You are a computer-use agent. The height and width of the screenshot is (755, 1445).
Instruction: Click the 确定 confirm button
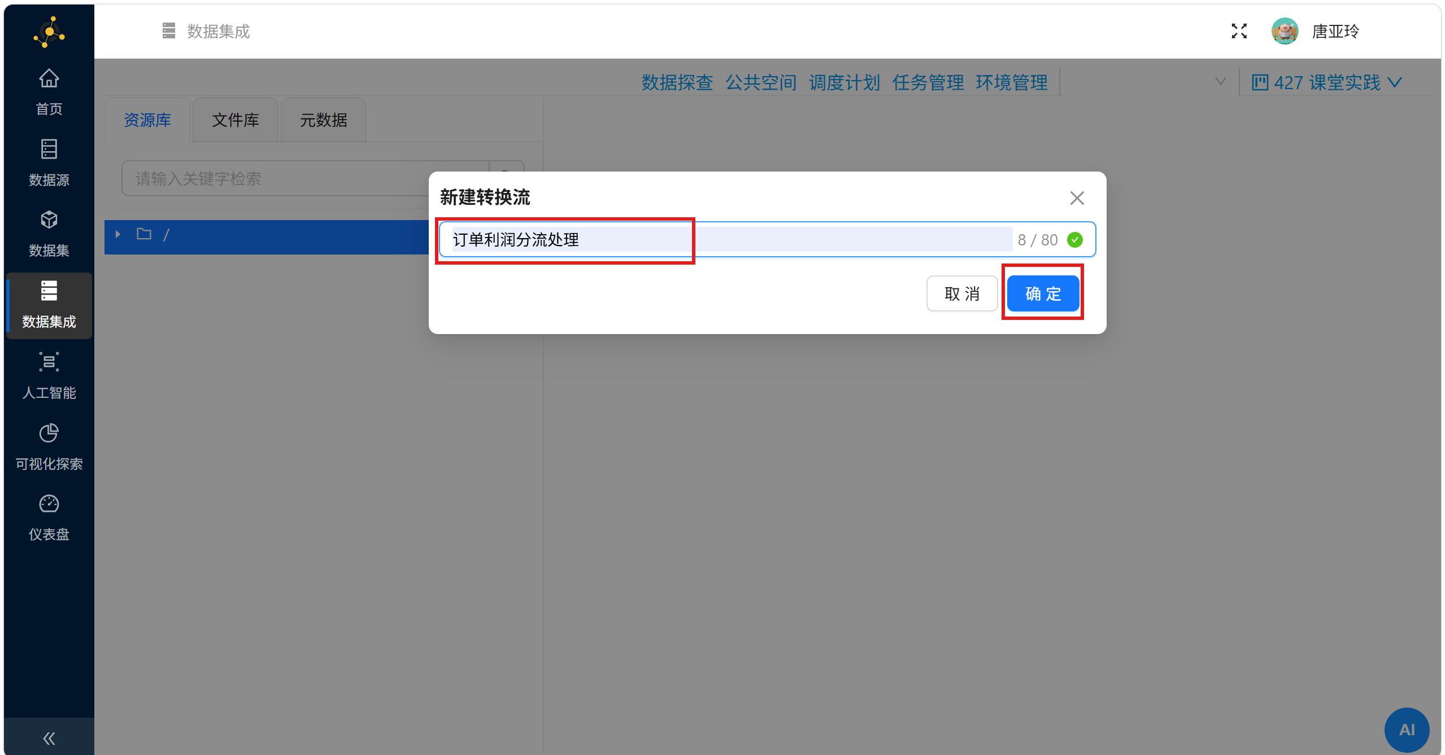(x=1043, y=293)
